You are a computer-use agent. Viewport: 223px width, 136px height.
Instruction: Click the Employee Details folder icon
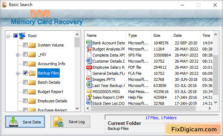pos(32,101)
